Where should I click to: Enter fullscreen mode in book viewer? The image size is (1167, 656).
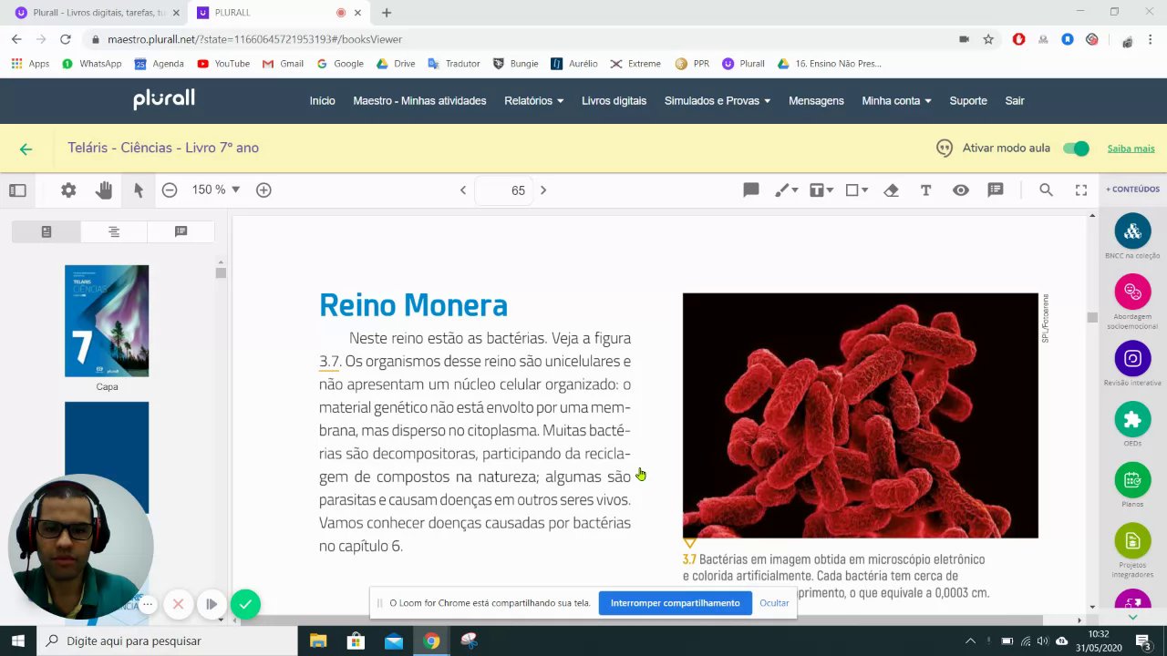click(x=1081, y=190)
